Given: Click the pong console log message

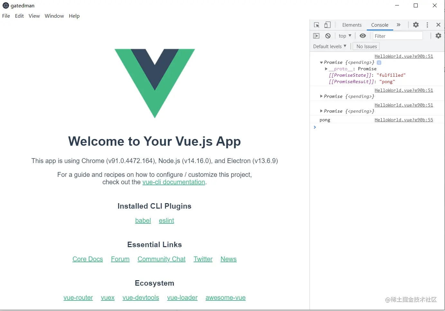Looking at the screenshot, I should click(x=325, y=120).
